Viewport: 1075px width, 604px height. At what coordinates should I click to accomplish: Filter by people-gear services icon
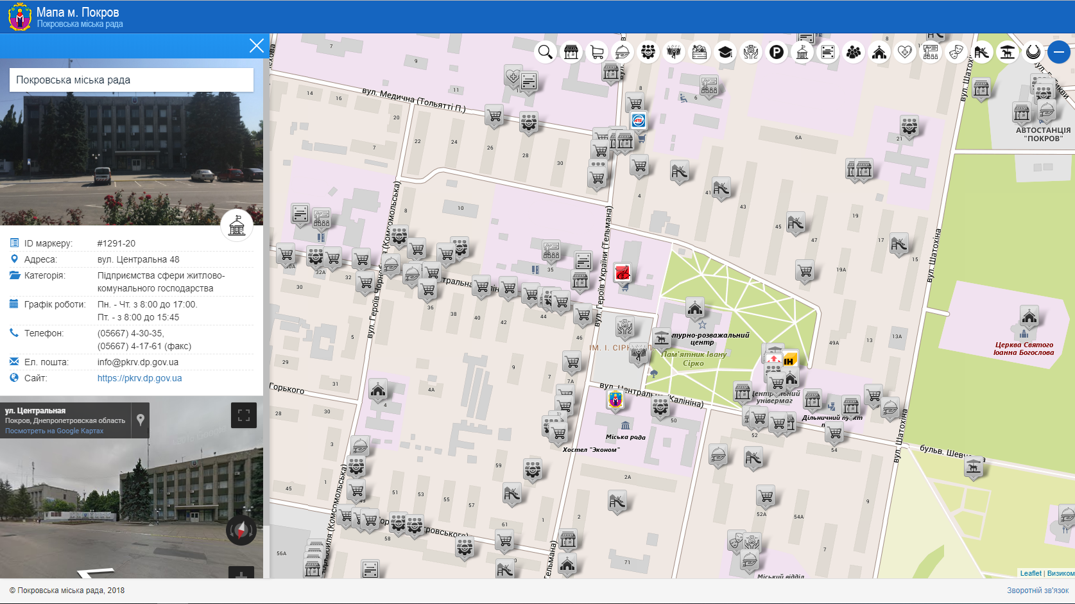[648, 52]
